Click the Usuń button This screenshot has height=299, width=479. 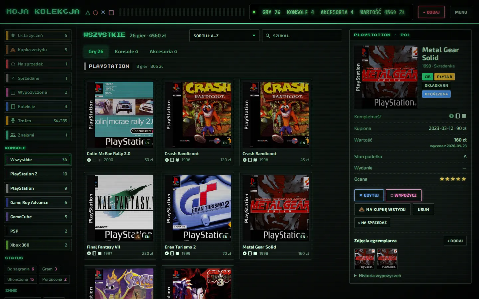[423, 210]
